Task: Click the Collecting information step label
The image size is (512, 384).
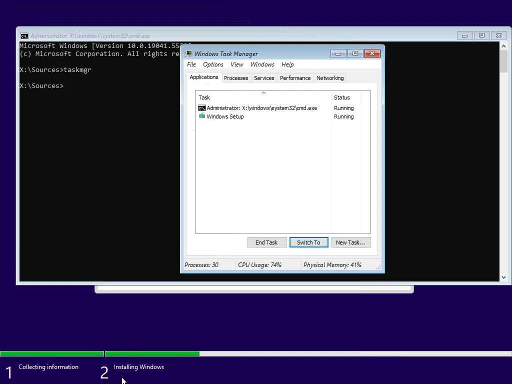Action: [48, 367]
